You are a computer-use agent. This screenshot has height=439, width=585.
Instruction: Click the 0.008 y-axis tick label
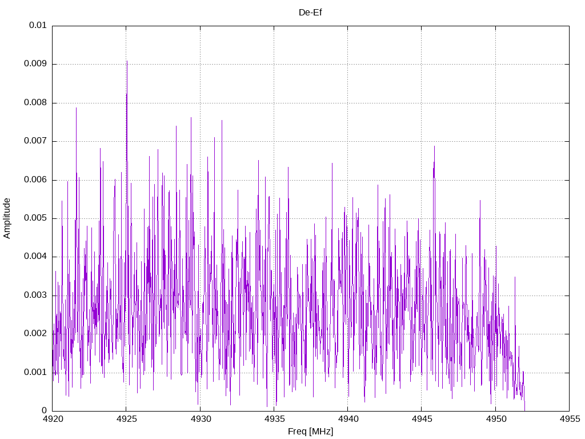[x=35, y=103]
